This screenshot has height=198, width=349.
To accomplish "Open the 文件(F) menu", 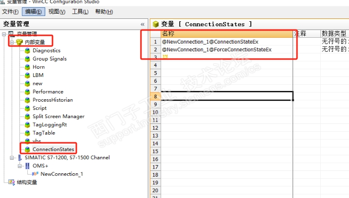I will [x=10, y=12].
